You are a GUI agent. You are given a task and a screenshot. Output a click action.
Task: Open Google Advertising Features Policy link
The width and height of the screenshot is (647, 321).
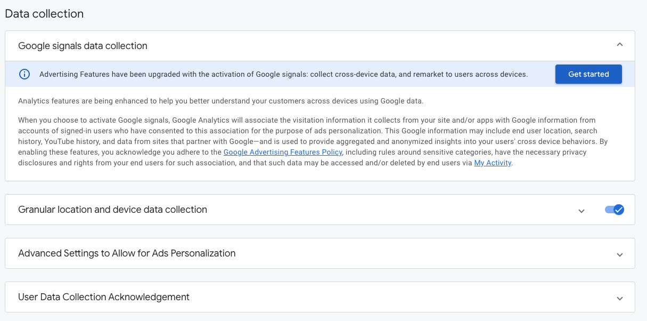(283, 152)
